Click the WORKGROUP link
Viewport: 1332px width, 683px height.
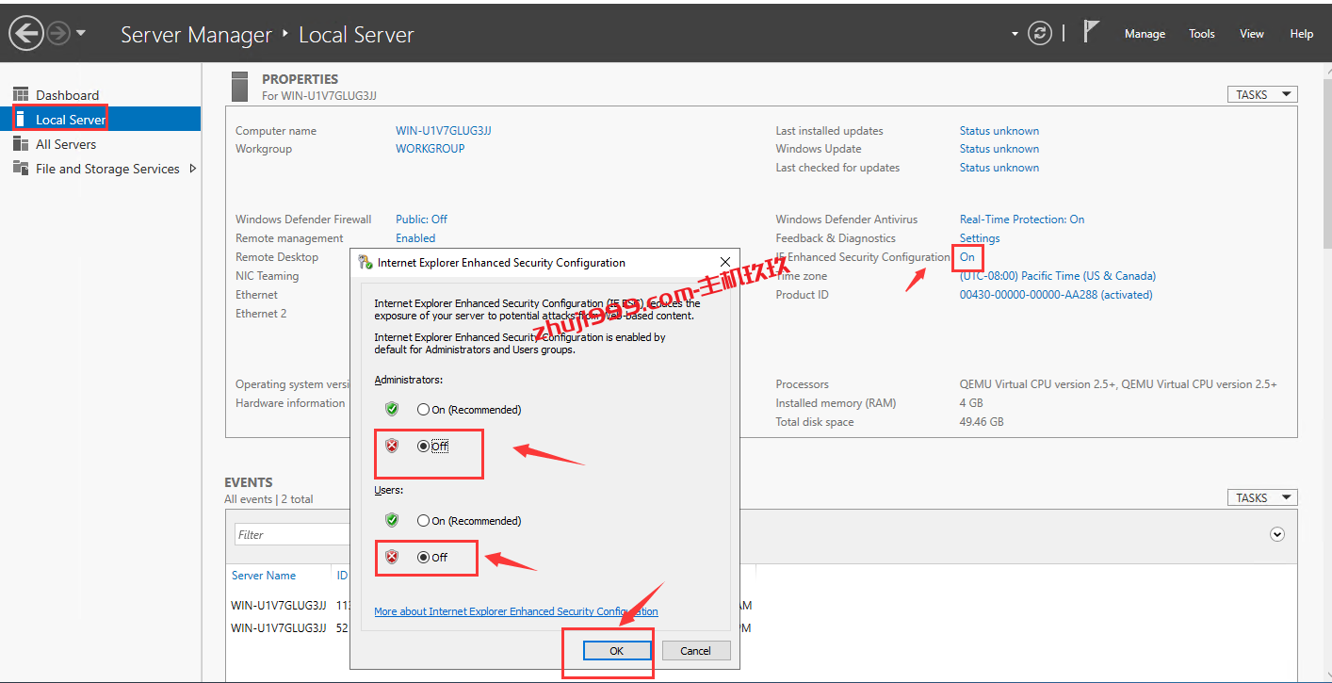(430, 149)
